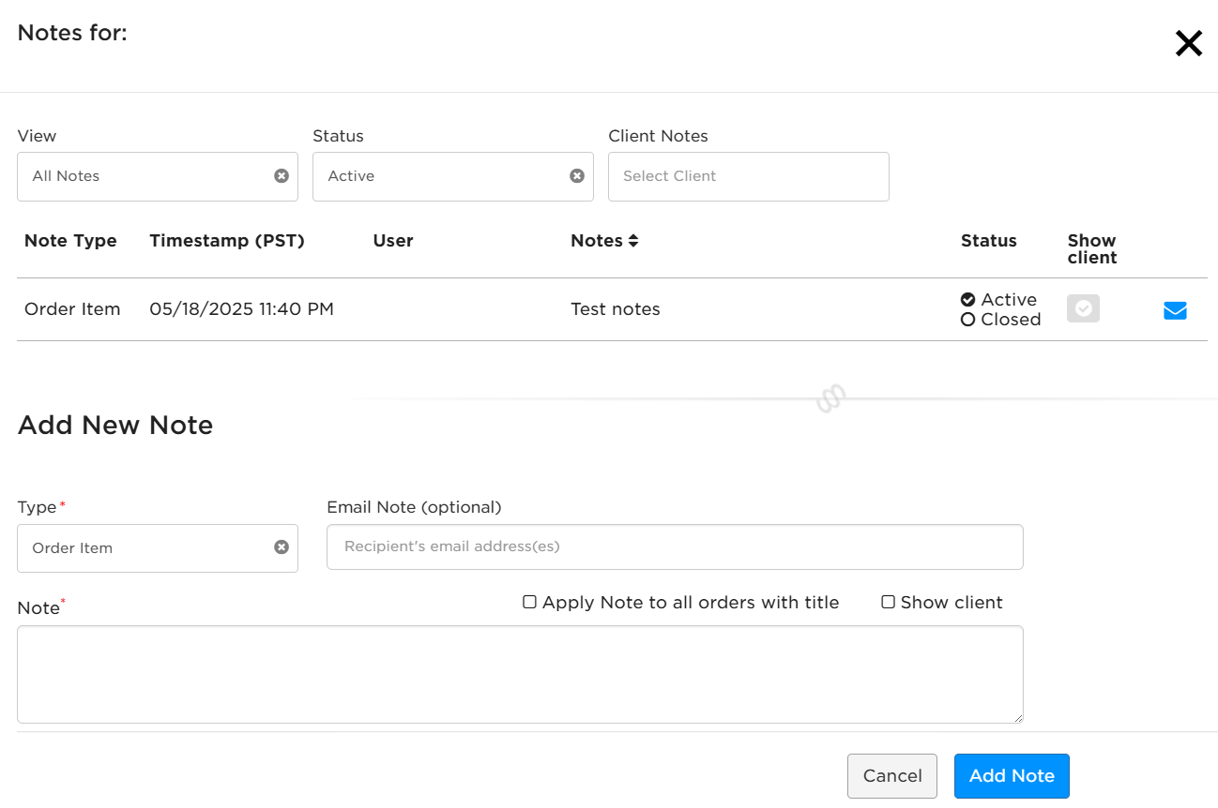This screenshot has height=808, width=1218.
Task: Click the Cancel button
Action: click(x=892, y=776)
